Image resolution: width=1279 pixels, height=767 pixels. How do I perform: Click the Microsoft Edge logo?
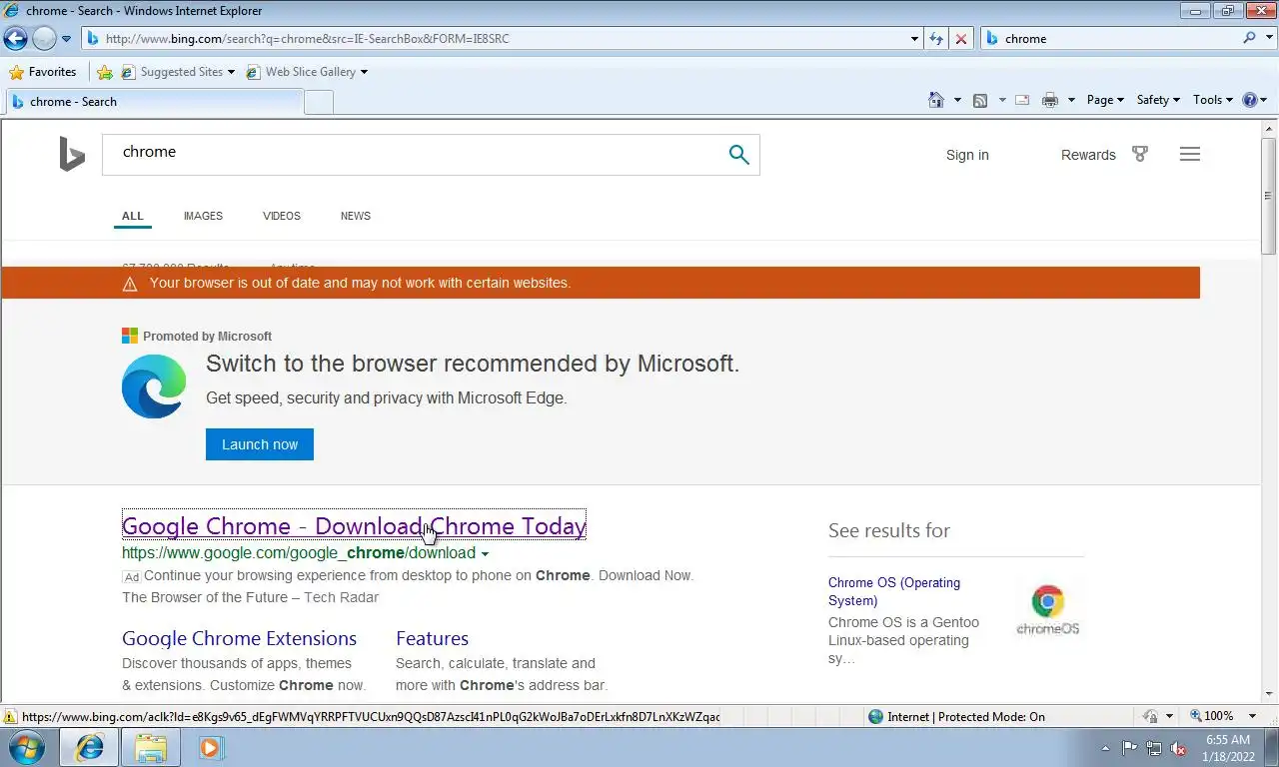point(154,386)
